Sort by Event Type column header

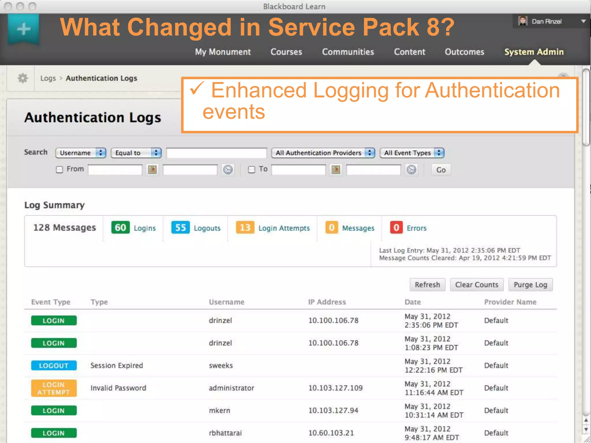click(x=51, y=302)
